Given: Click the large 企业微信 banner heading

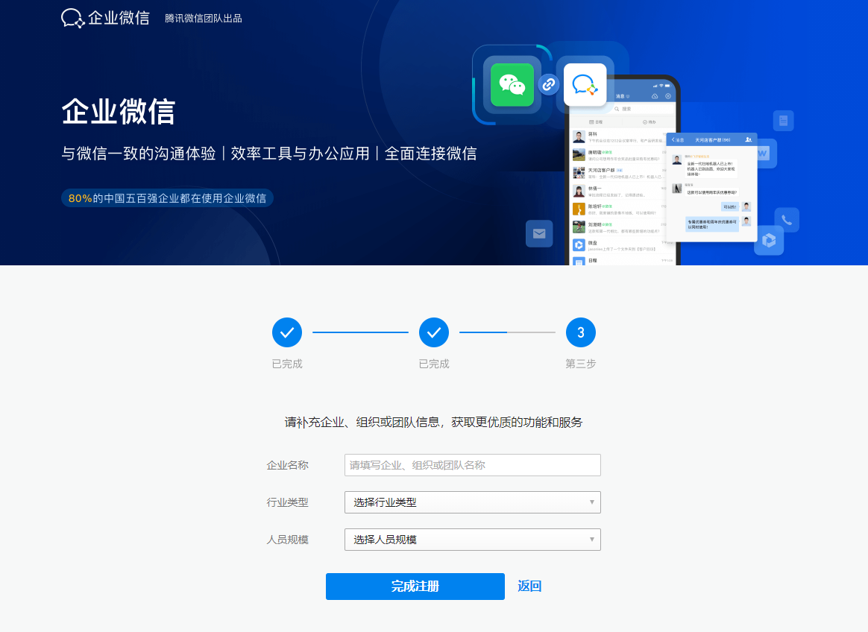Looking at the screenshot, I should coord(119,111).
